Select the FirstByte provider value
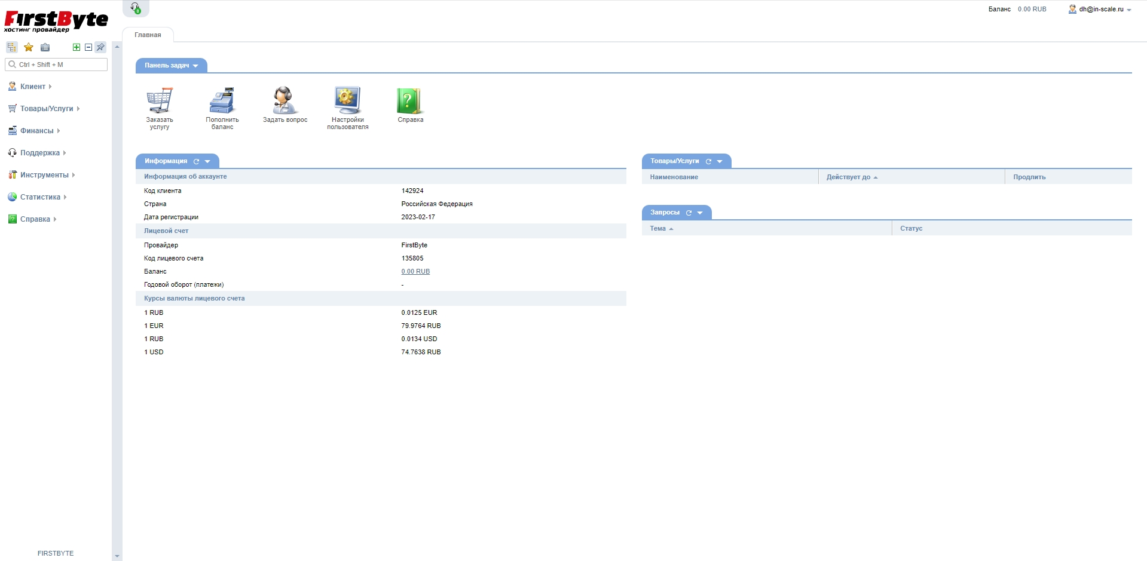The height and width of the screenshot is (561, 1147). click(x=414, y=245)
